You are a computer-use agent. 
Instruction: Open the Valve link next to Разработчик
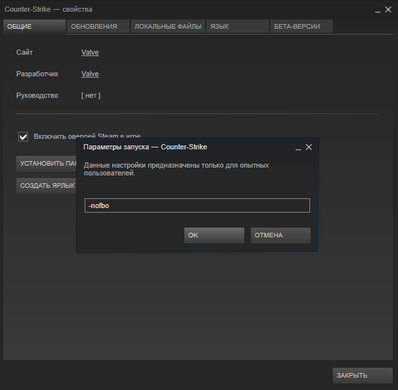90,74
